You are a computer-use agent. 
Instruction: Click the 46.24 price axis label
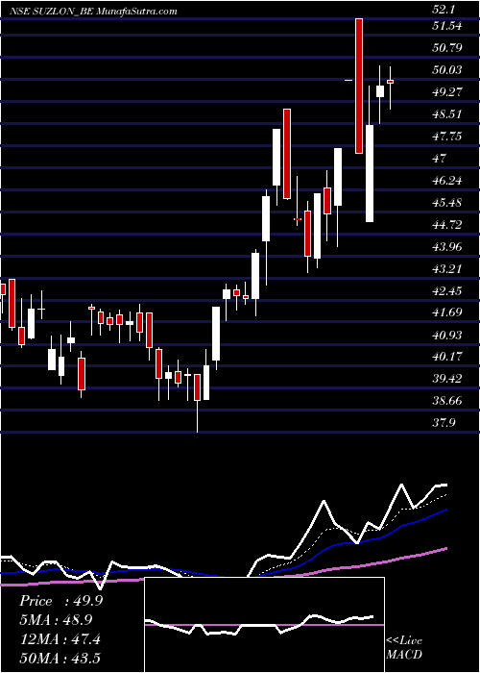447,181
